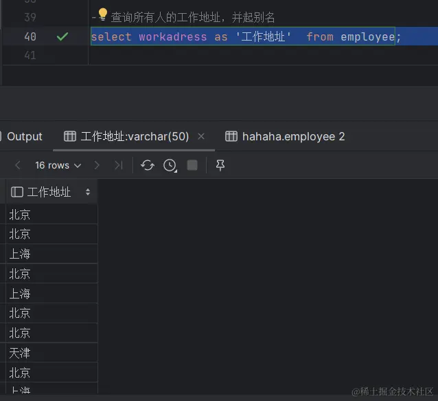Screen dimensions: 438x401
Task: Sort by the 工作地址 column arrows
Action: click(88, 192)
